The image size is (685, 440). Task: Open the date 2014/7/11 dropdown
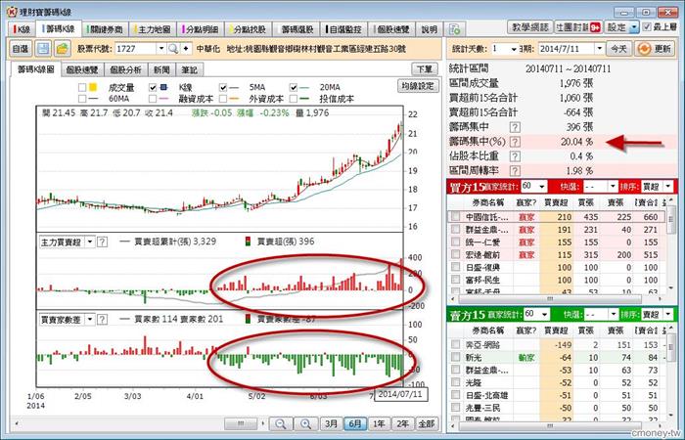[x=599, y=49]
